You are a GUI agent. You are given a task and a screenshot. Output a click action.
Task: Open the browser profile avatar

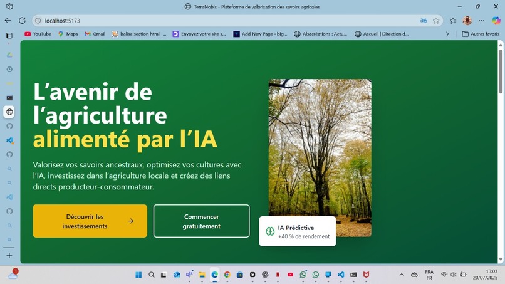click(x=467, y=21)
